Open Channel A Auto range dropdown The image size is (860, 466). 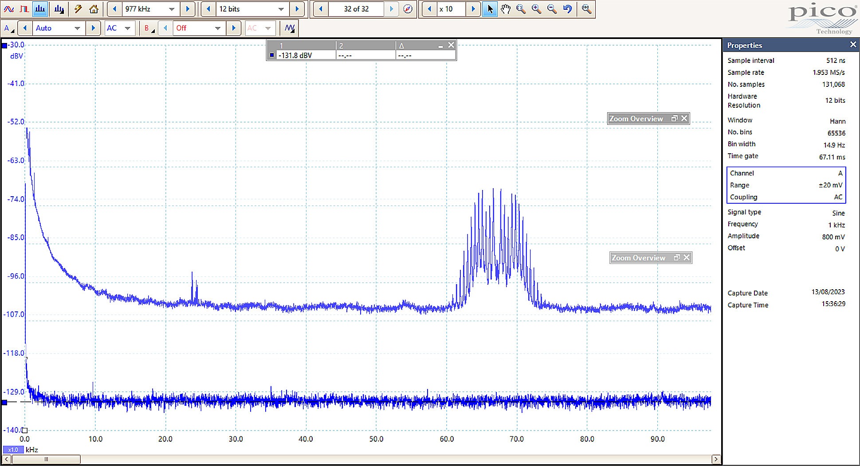click(x=77, y=28)
